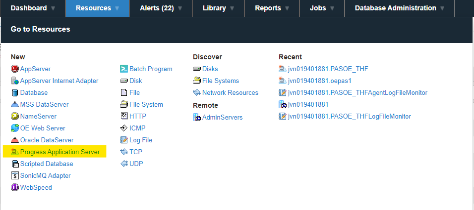The width and height of the screenshot is (474, 210).
Task: Open the Go to Resources link
Action: 41,29
